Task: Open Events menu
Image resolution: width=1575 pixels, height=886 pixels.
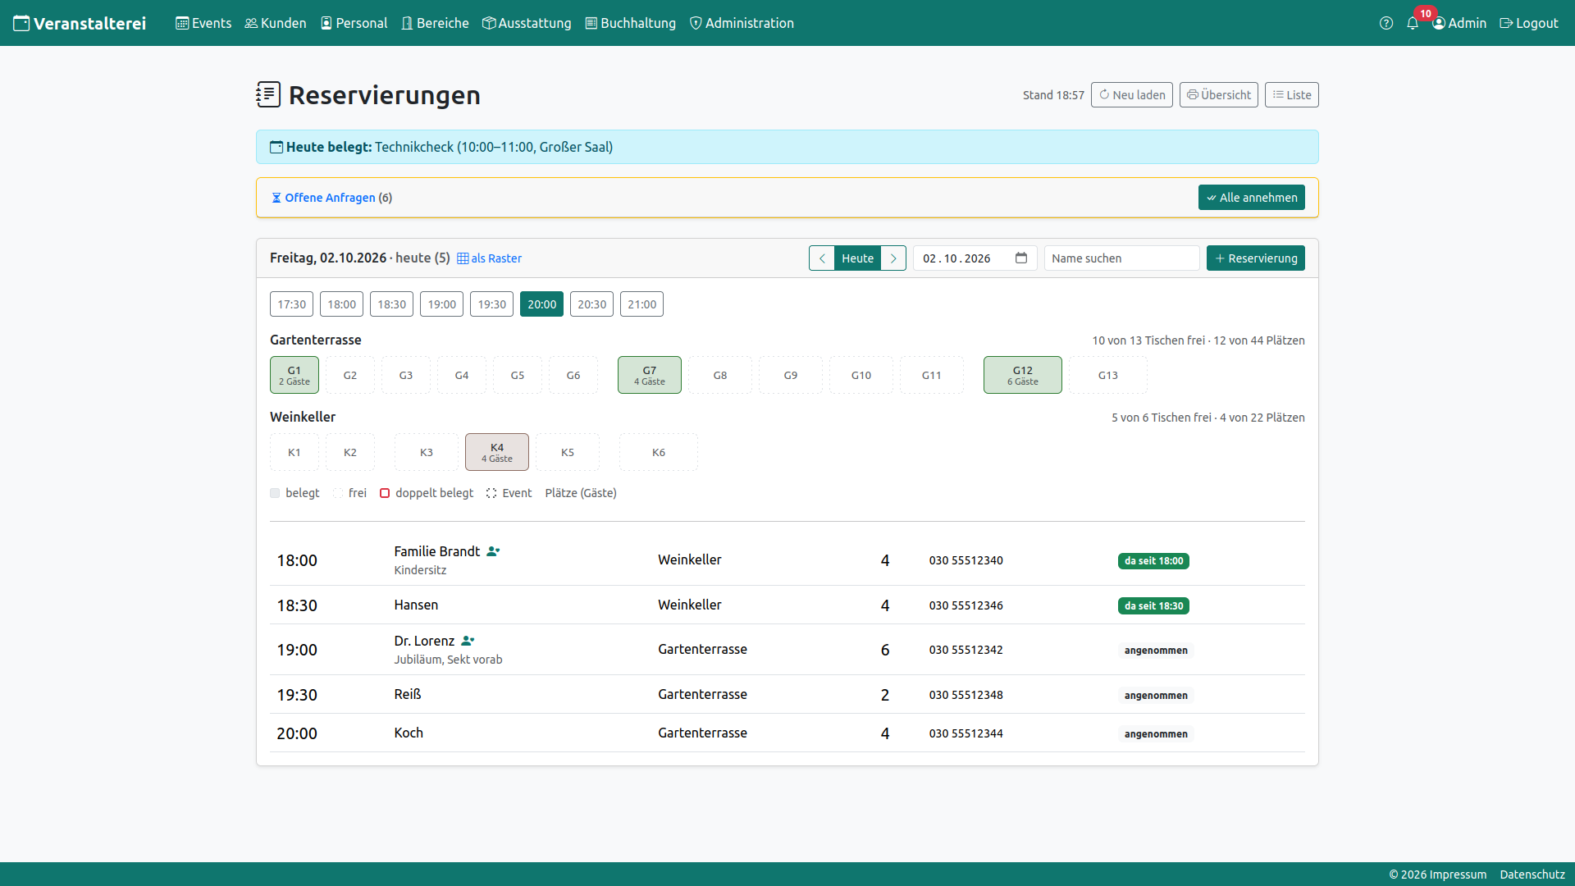Action: coord(203,23)
